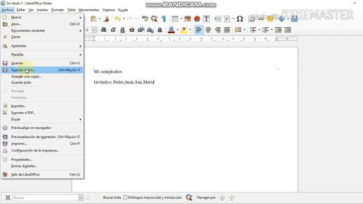Click the justify alignment icon
Screen dimensions: 363x204
tap(227, 29)
